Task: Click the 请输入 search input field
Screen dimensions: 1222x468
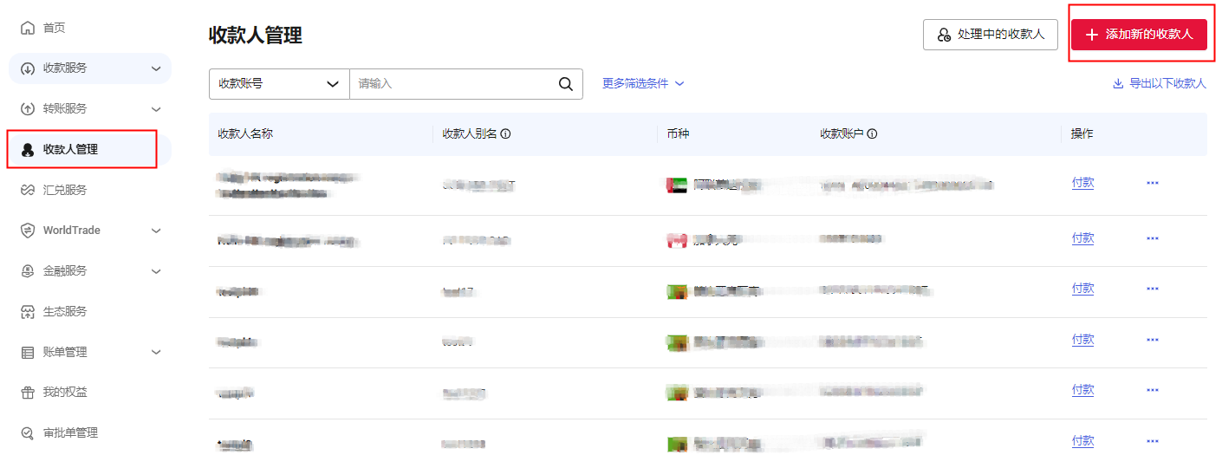Action: 451,84
